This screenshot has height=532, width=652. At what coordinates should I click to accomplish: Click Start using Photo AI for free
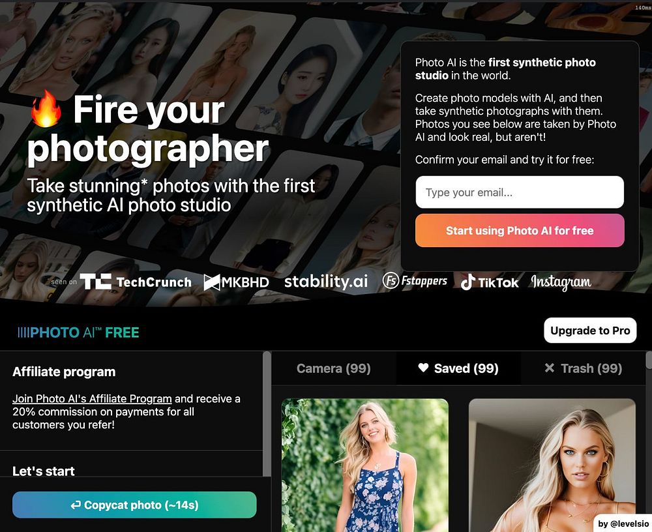[520, 230]
